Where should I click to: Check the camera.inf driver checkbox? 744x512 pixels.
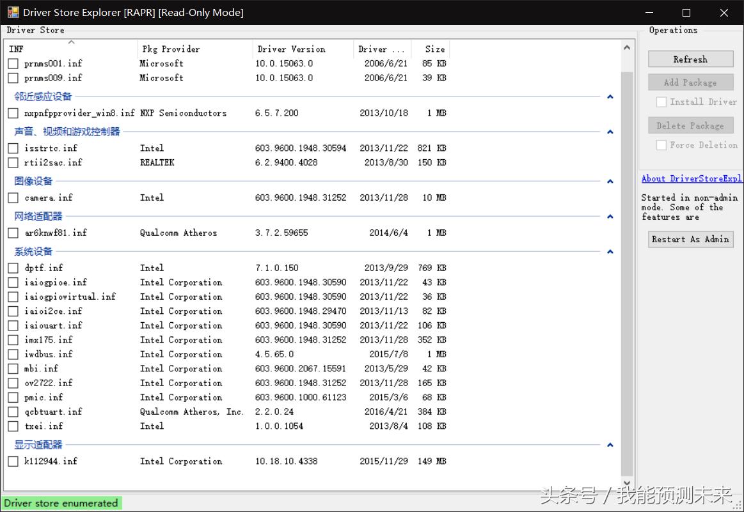coord(13,198)
